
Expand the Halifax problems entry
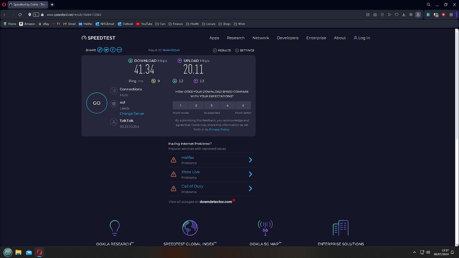point(250,160)
